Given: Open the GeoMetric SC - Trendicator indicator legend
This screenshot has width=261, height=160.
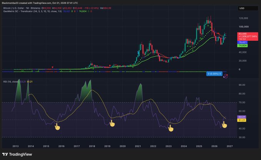Looking at the screenshot, I should 32,11.
